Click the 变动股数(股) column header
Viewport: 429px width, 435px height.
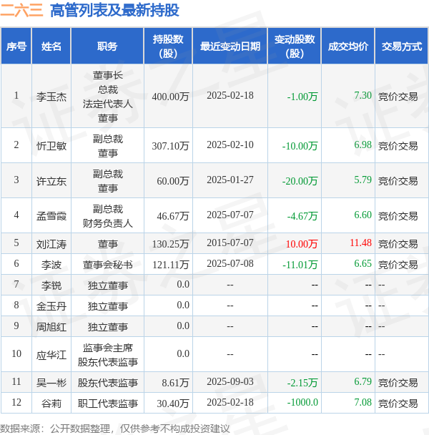tap(295, 46)
